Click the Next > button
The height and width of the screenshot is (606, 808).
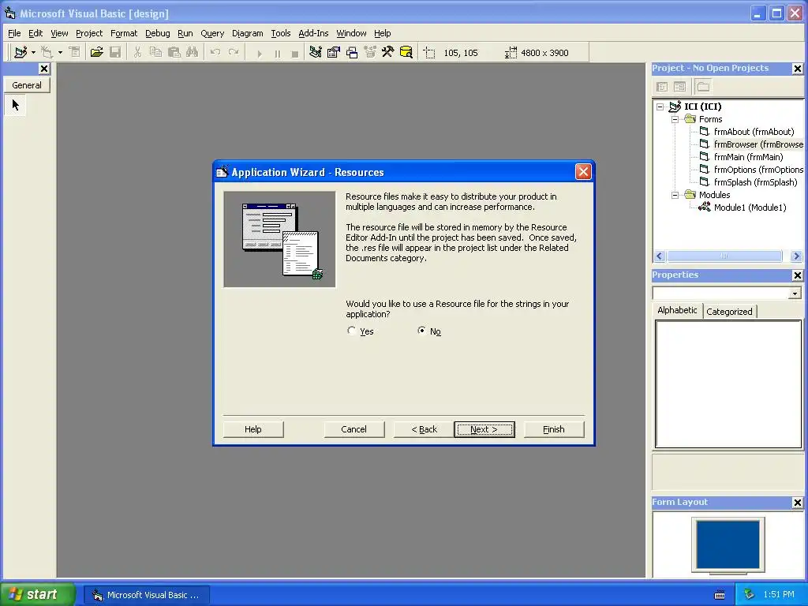484,429
